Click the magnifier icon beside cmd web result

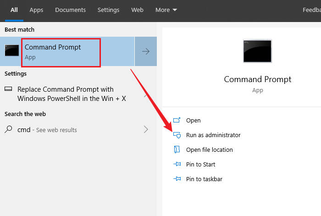coord(8,129)
